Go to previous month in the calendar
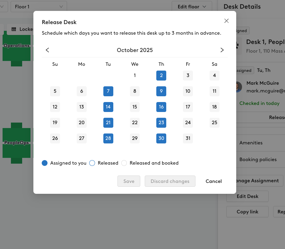285x249 pixels. (x=47, y=50)
